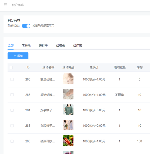Click activity name 简洁优雅... in row 286

point(47,79)
